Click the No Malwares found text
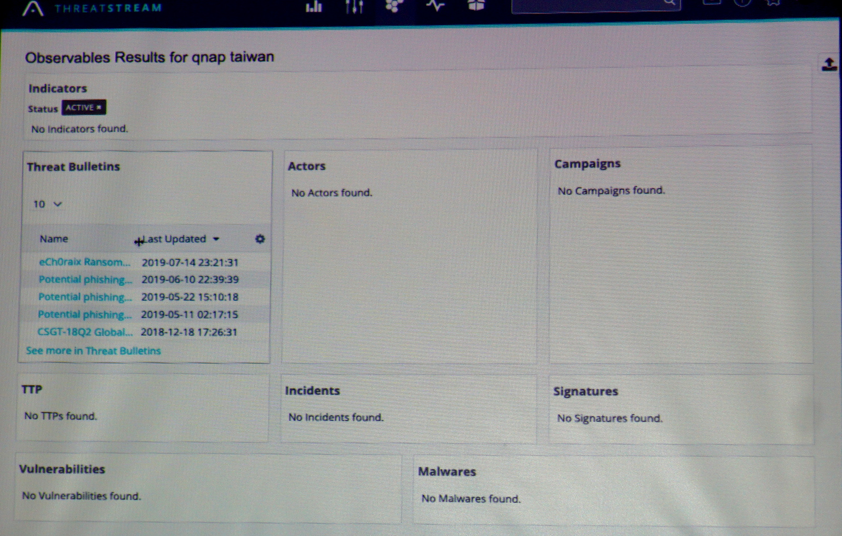 (x=471, y=499)
